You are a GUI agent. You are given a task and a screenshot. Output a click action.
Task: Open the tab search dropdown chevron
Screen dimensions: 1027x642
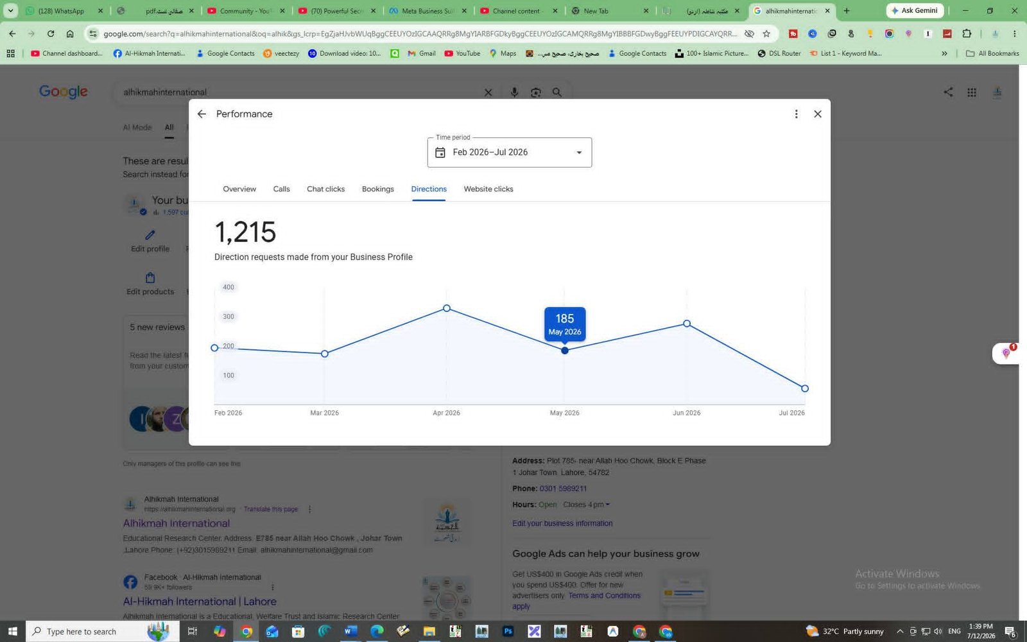(x=10, y=11)
